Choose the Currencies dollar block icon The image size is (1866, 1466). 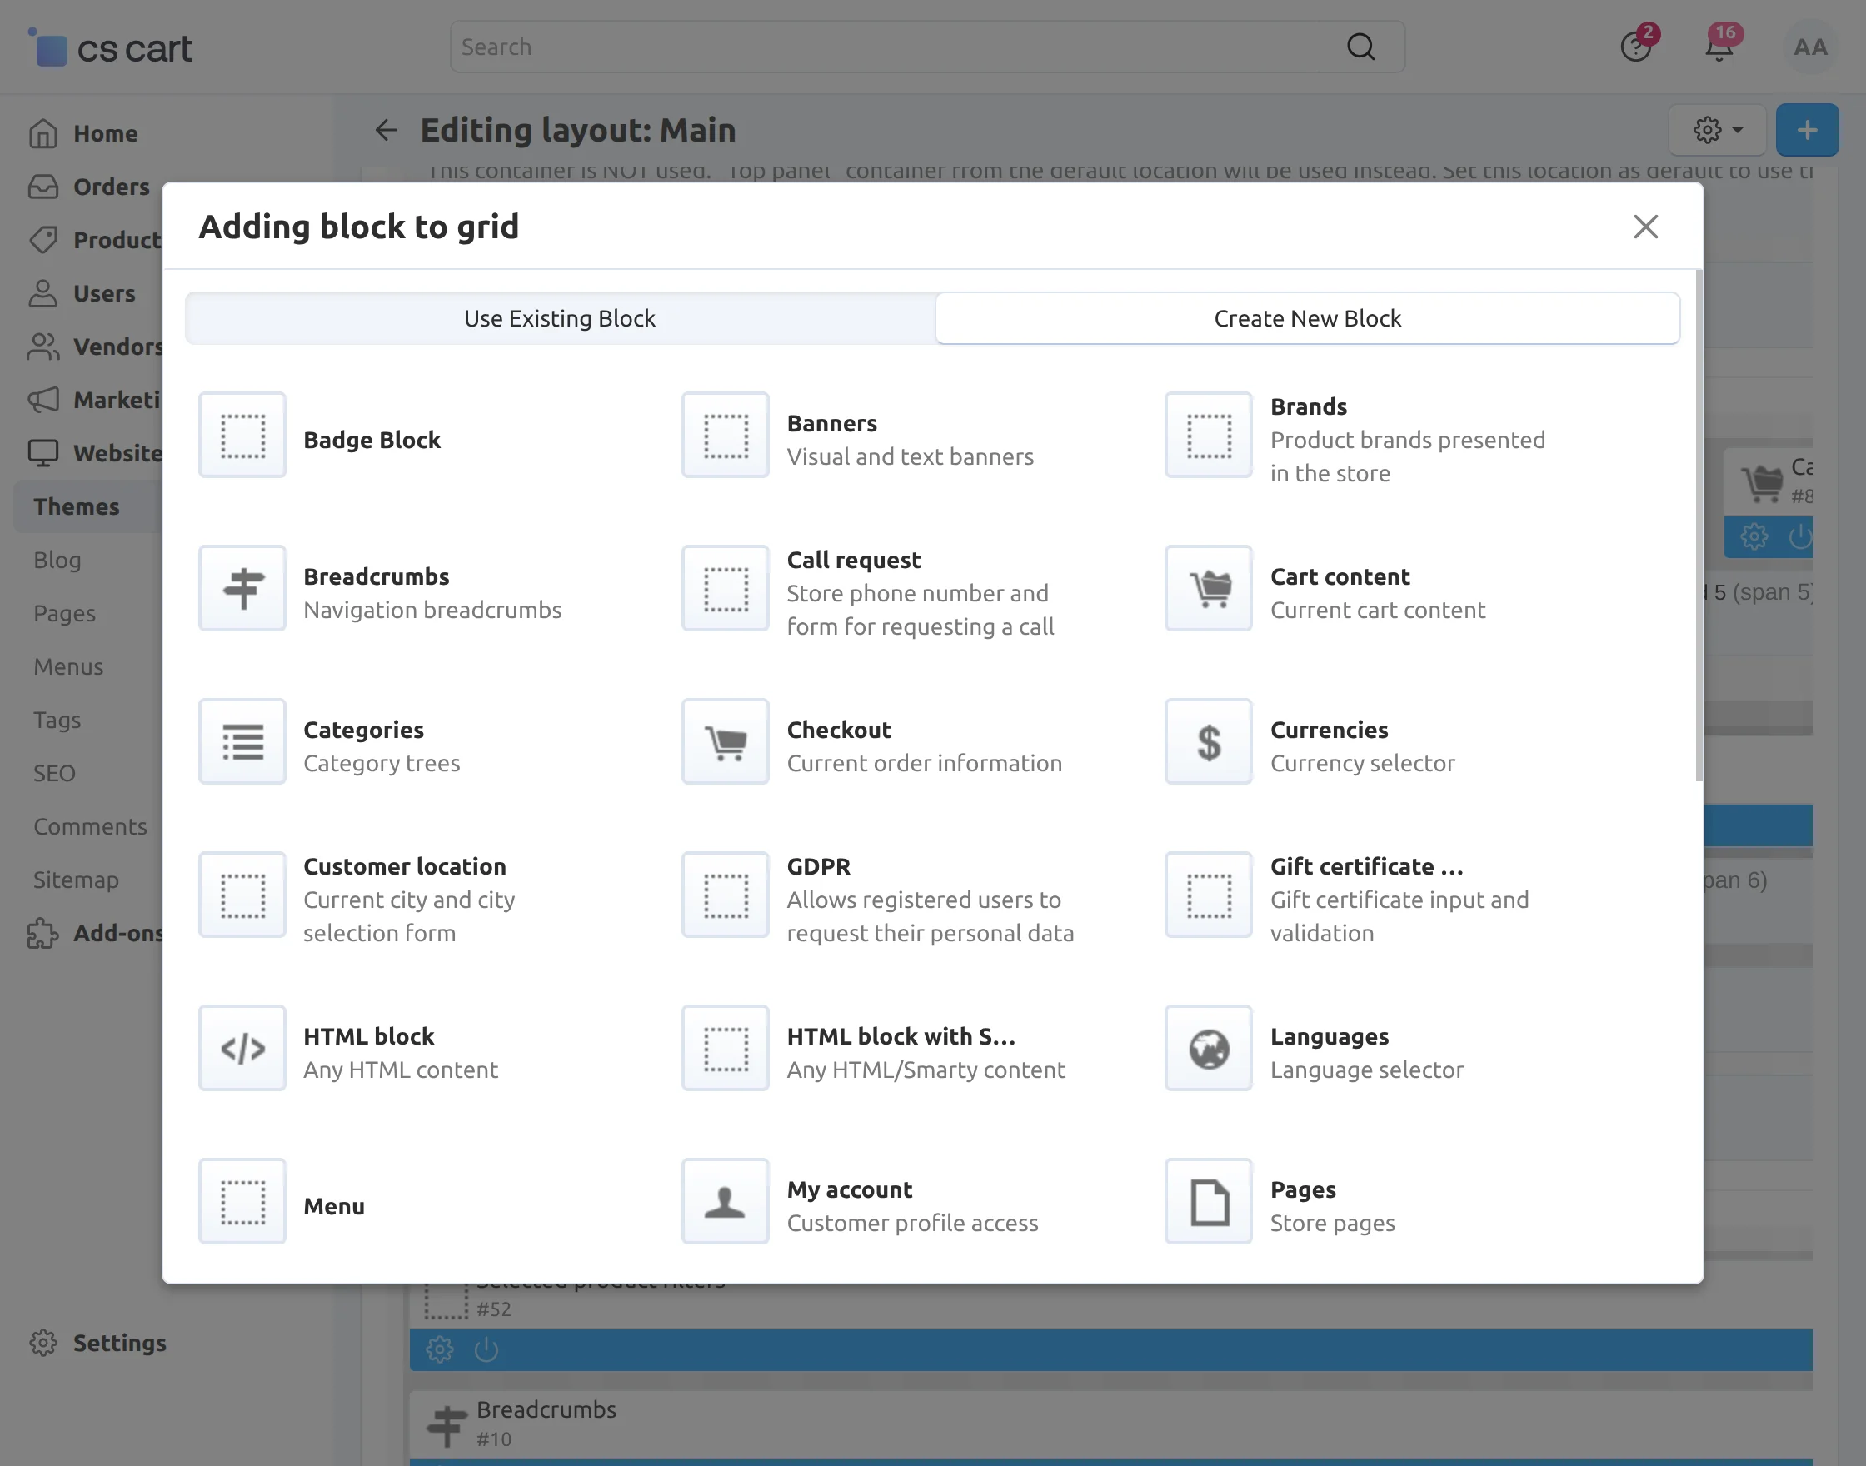(1209, 741)
